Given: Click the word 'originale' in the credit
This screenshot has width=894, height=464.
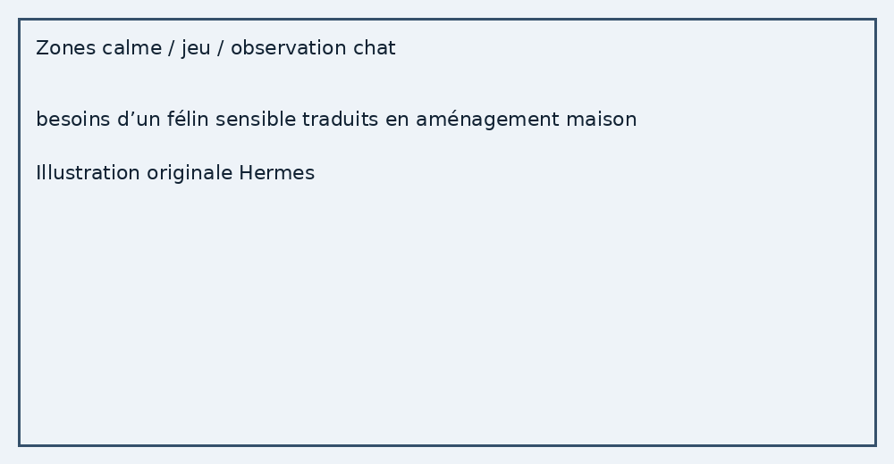Looking at the screenshot, I should 190,174.
